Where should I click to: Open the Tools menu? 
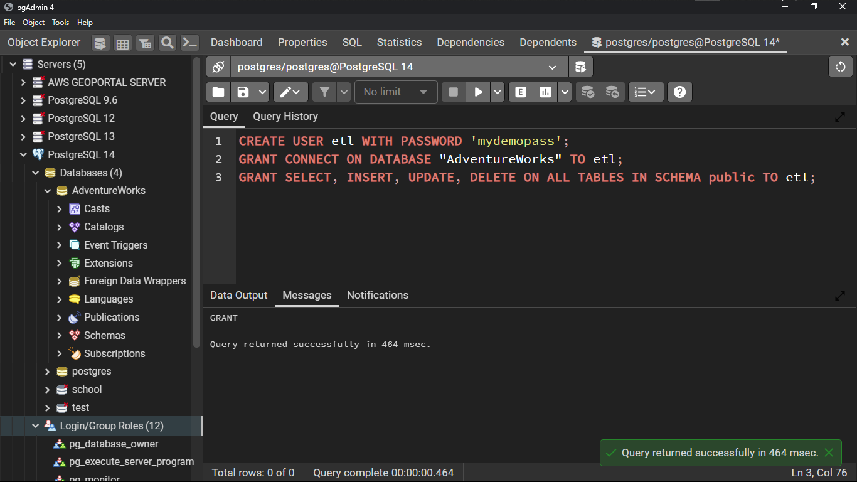click(60, 22)
